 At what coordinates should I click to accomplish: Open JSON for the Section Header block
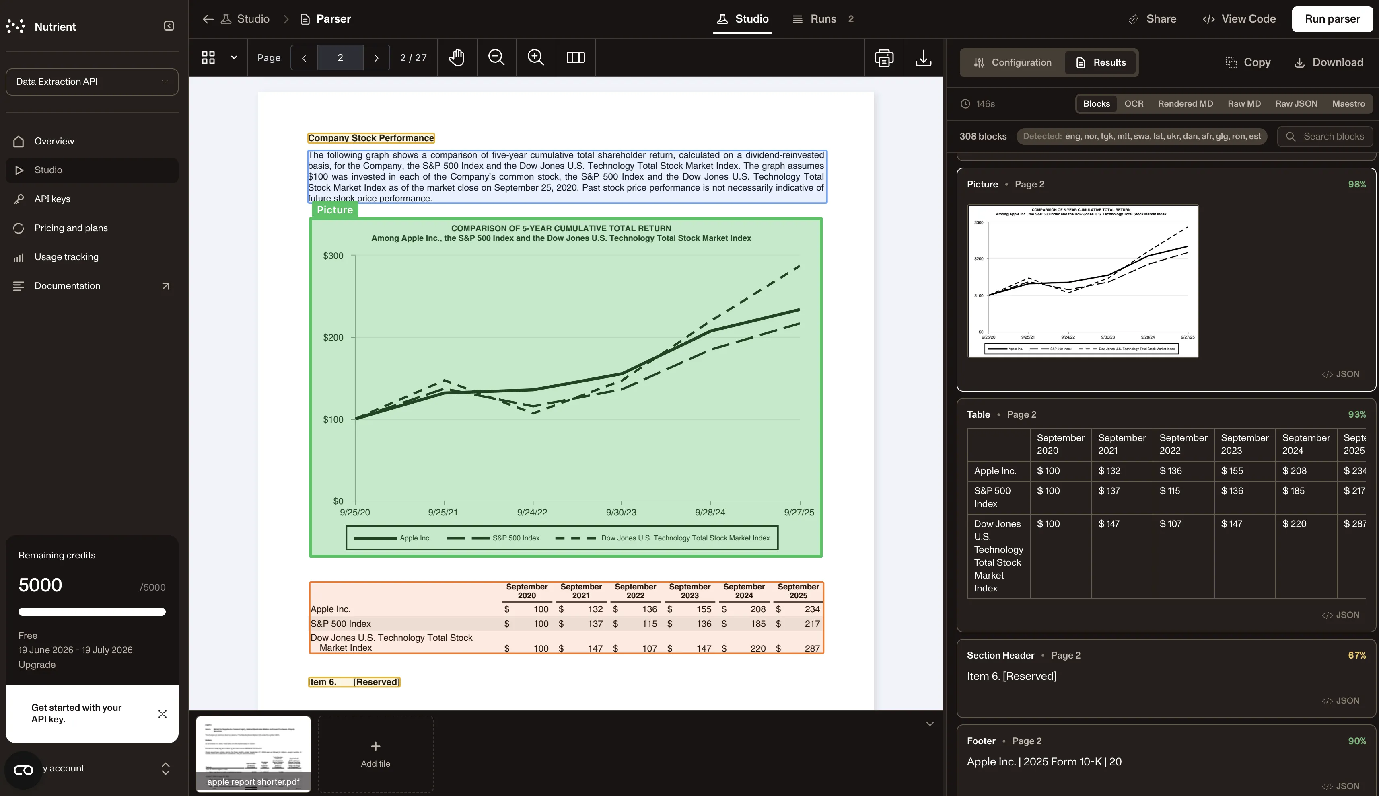pos(1340,701)
